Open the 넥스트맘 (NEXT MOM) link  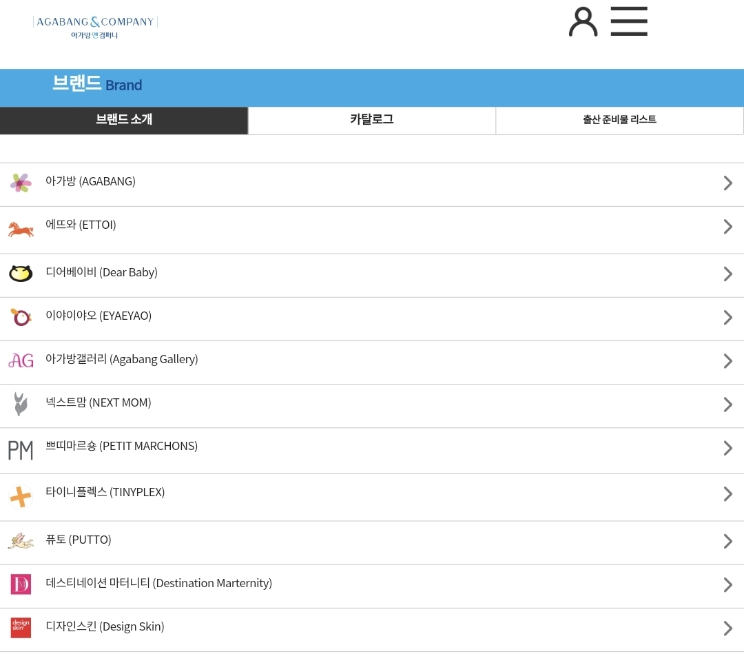click(x=99, y=402)
